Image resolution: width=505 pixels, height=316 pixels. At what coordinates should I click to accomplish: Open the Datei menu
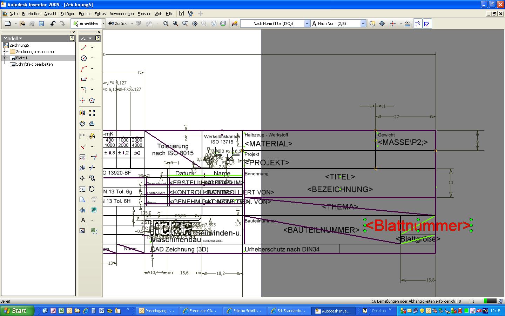tap(14, 14)
